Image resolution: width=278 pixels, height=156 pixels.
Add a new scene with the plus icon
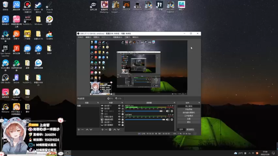click(x=79, y=130)
